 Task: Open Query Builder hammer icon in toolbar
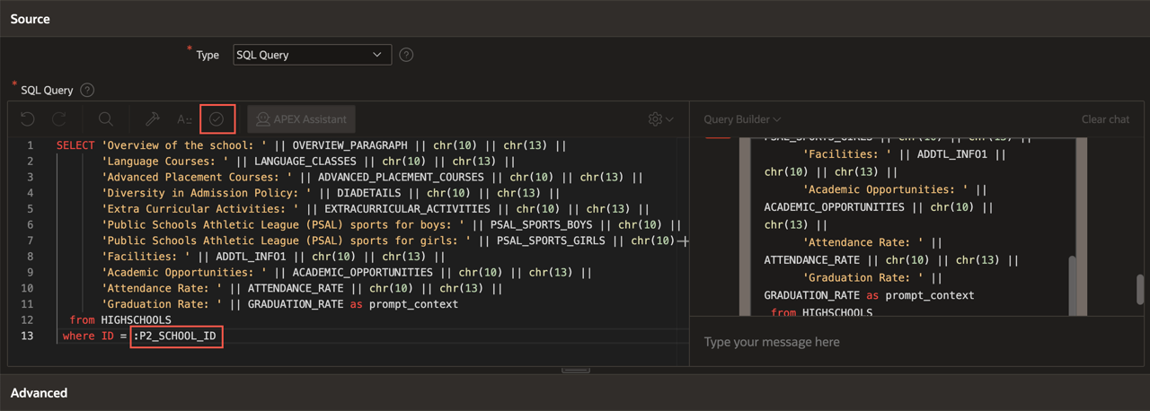153,118
